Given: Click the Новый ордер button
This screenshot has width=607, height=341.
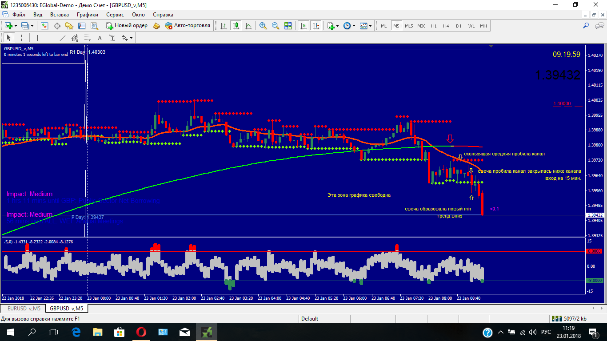Looking at the screenshot, I should point(127,26).
